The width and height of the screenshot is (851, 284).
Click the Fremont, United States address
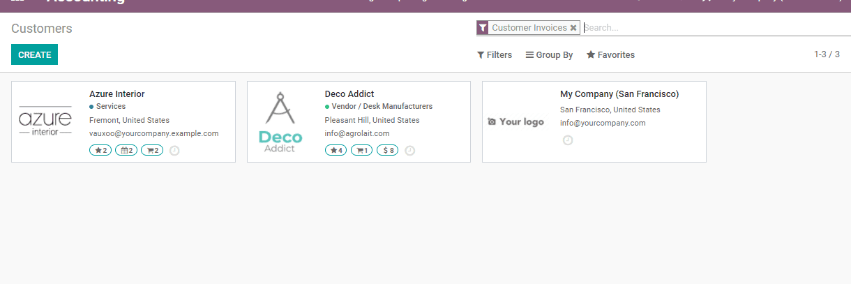(129, 120)
